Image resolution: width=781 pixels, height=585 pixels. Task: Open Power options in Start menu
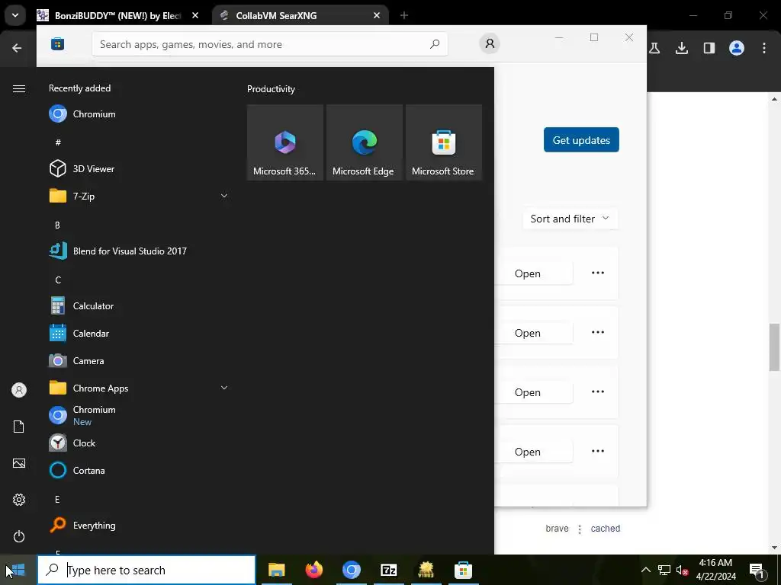pyautogui.click(x=19, y=536)
